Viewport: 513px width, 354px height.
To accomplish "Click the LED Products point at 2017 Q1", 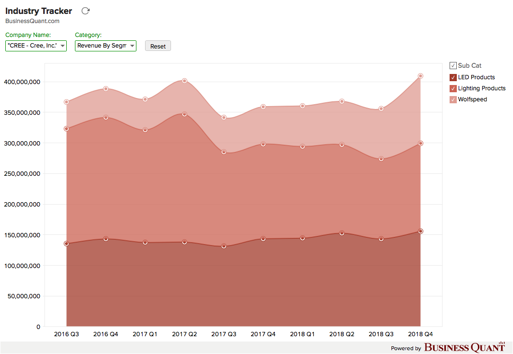I will point(145,243).
